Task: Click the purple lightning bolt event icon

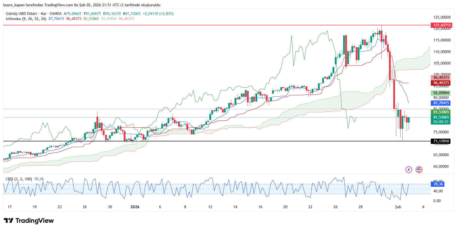Action: (408, 170)
